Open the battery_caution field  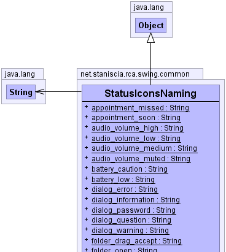[x=130, y=169]
